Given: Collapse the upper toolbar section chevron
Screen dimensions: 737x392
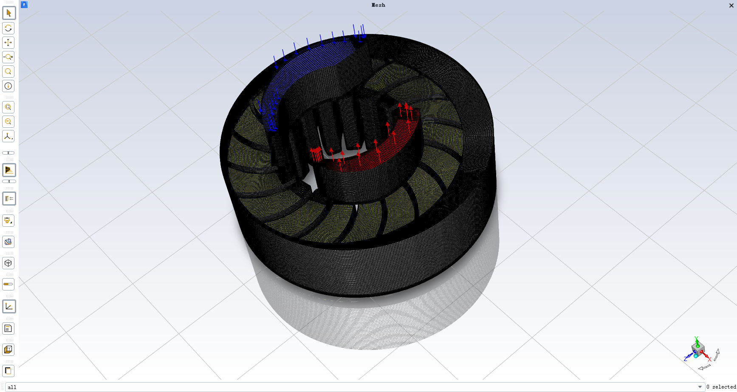Looking at the screenshot, I should point(8,152).
